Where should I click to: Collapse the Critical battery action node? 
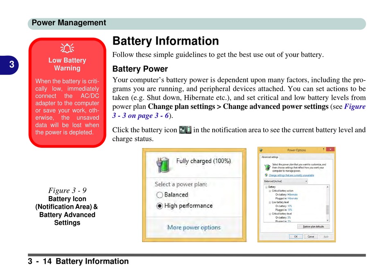tap(270, 191)
